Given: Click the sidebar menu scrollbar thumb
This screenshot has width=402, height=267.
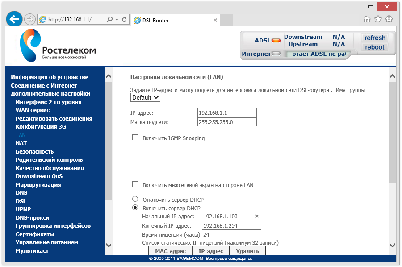Looking at the screenshot, I should point(109,141).
